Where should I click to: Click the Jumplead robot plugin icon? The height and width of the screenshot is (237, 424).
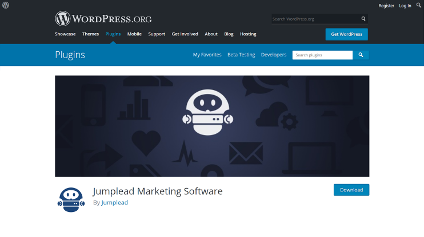(x=71, y=200)
